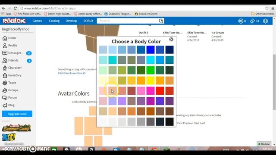The height and width of the screenshot is (155, 276).
Task: Open the Other bookmarks folder
Action: click(x=263, y=14)
